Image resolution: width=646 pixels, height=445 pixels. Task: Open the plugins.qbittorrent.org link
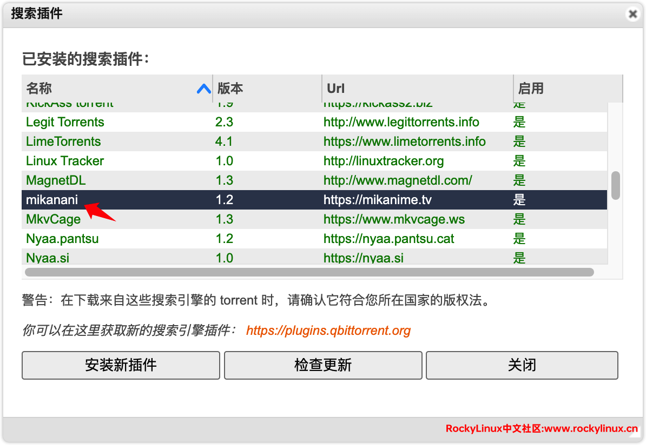click(x=328, y=331)
